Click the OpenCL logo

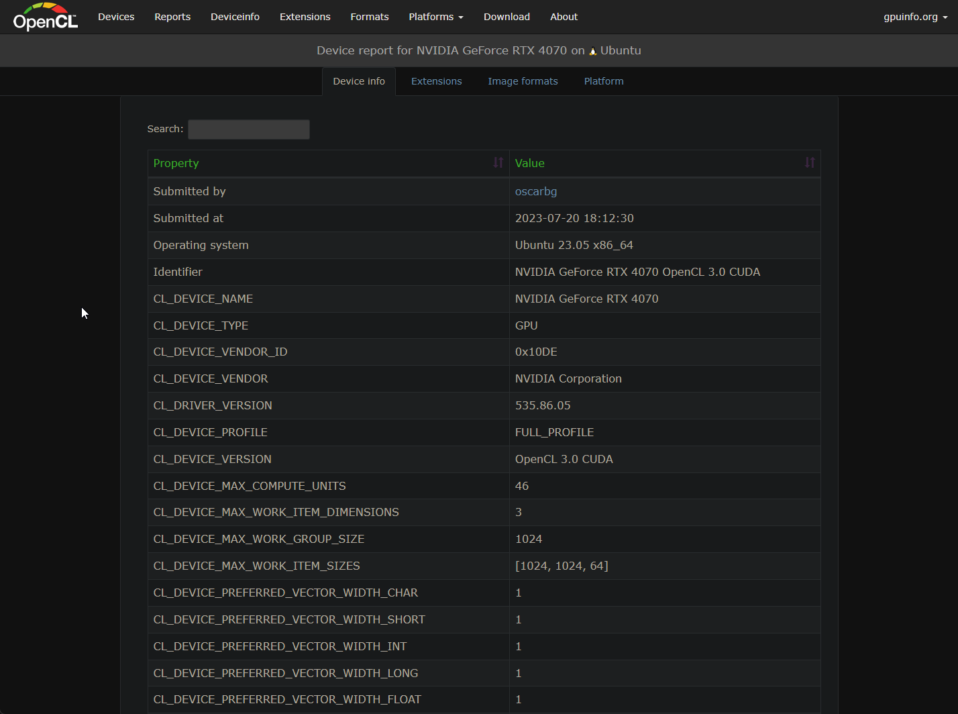(46, 17)
